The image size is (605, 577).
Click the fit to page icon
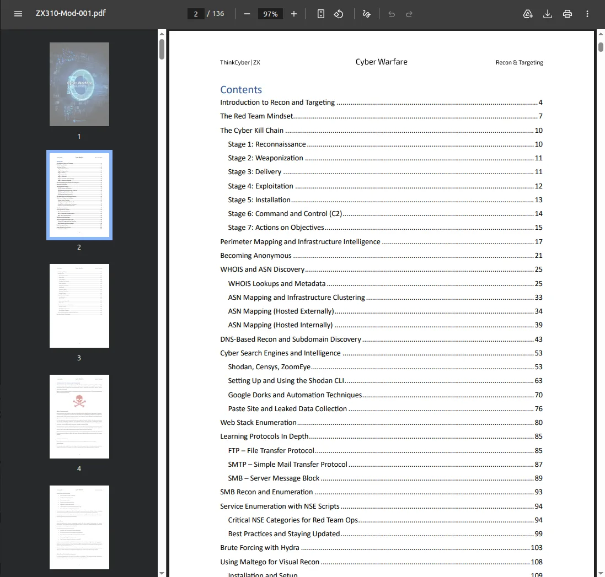pos(320,14)
